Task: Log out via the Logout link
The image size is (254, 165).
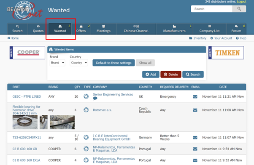Action: click(x=241, y=2)
